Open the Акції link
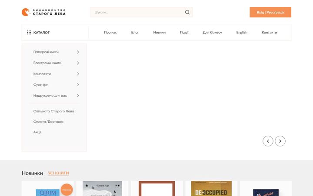The height and width of the screenshot is (196, 313). pyautogui.click(x=37, y=132)
